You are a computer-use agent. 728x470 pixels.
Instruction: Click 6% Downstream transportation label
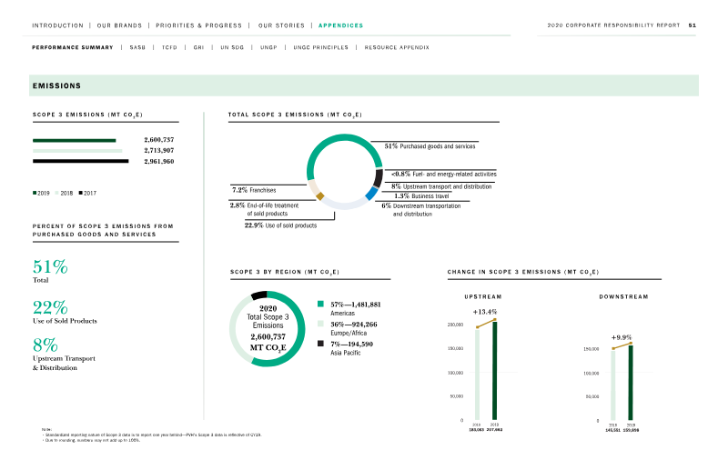pyautogui.click(x=421, y=210)
